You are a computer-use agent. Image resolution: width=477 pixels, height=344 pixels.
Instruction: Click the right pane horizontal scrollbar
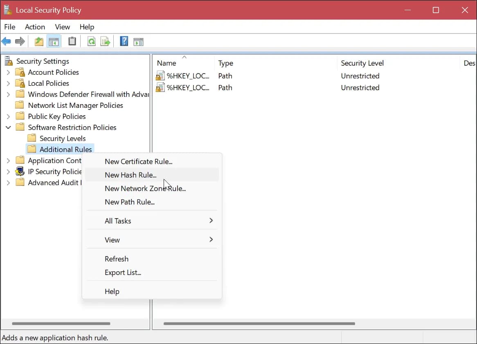click(259, 324)
